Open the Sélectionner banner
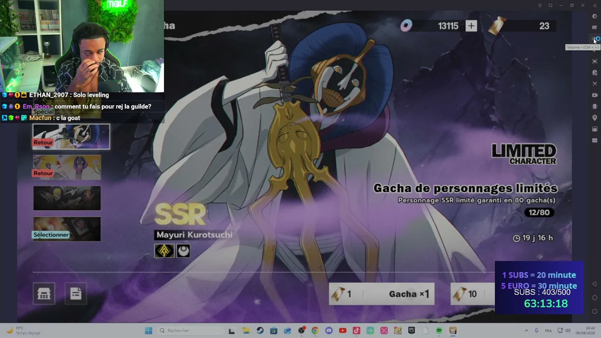The width and height of the screenshot is (601, 338). [x=67, y=229]
